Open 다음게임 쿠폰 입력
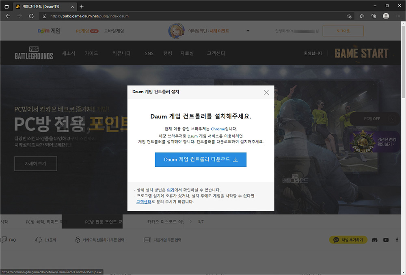The height and width of the screenshot is (275, 406). click(163, 240)
